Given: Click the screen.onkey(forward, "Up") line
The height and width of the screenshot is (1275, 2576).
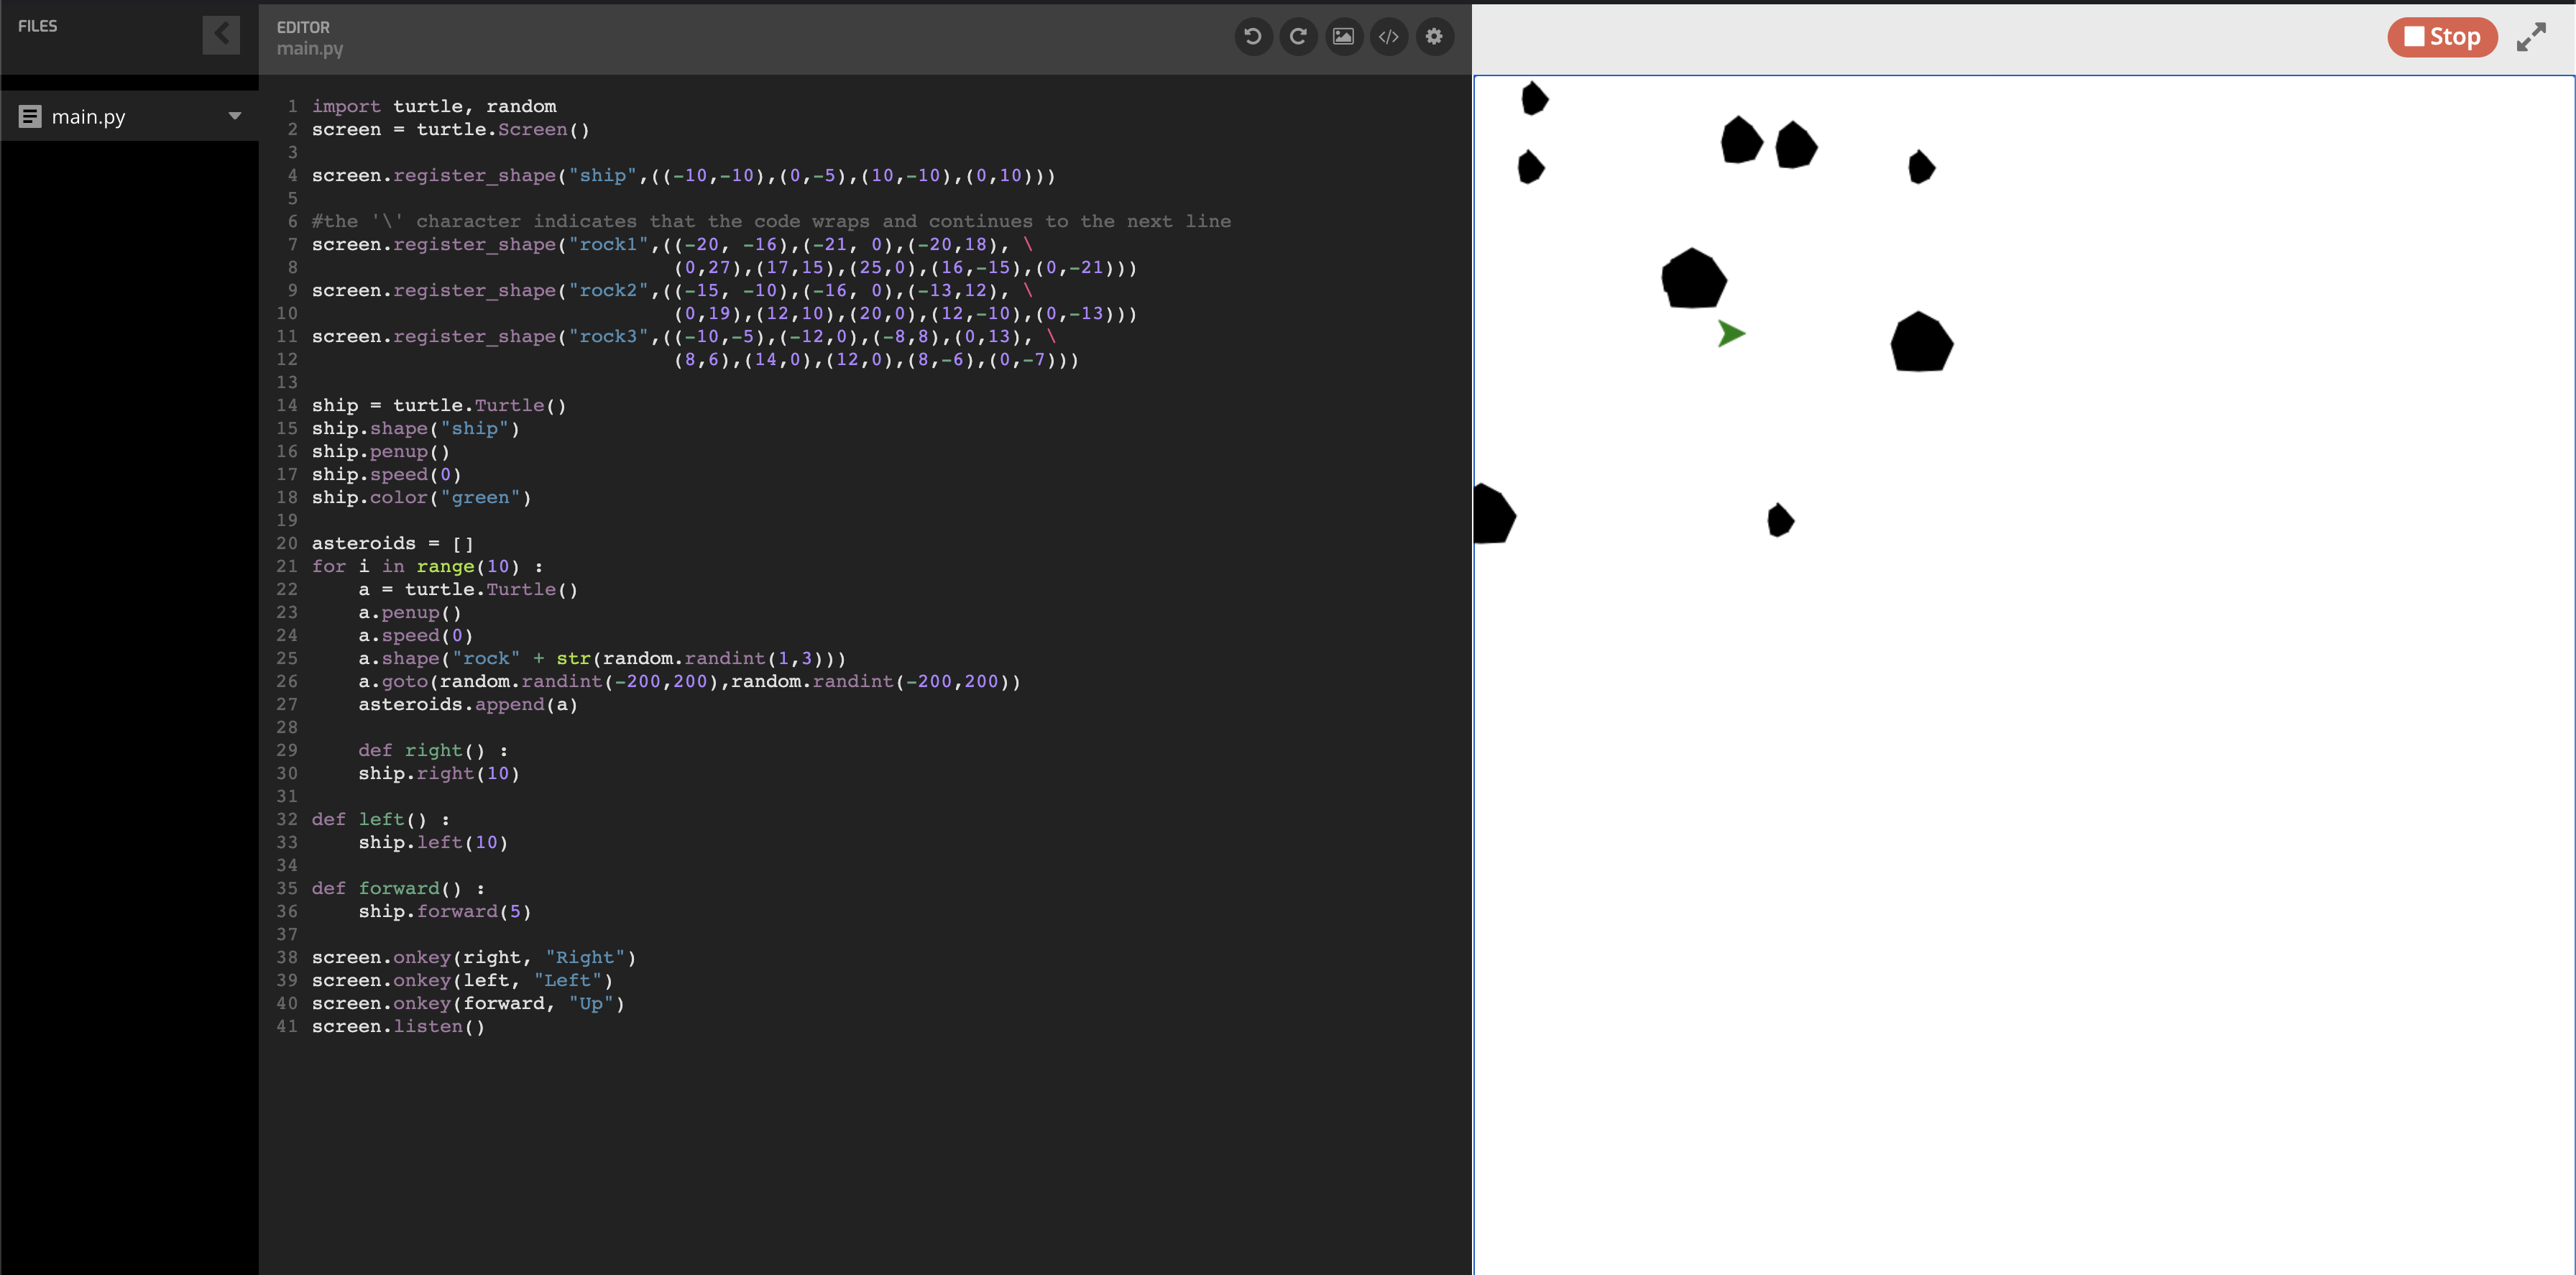Looking at the screenshot, I should point(469,1003).
